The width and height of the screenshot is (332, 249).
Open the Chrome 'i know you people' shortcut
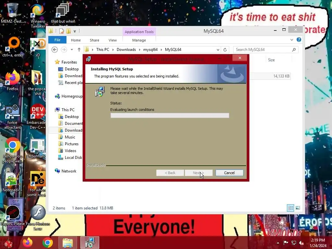13,150
